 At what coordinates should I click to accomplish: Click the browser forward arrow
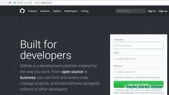pyautogui.click(x=6, y=3)
